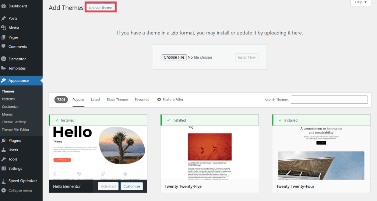Click the Templates folder icon

pyautogui.click(x=4, y=68)
